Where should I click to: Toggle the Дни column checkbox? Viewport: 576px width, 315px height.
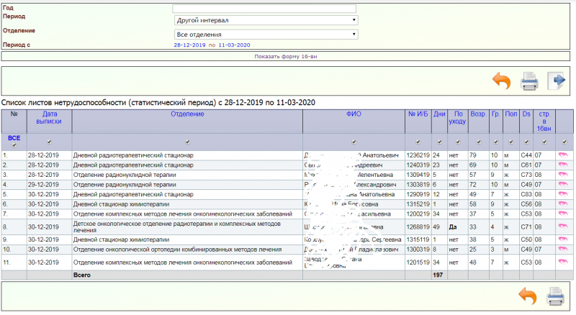pos(438,142)
